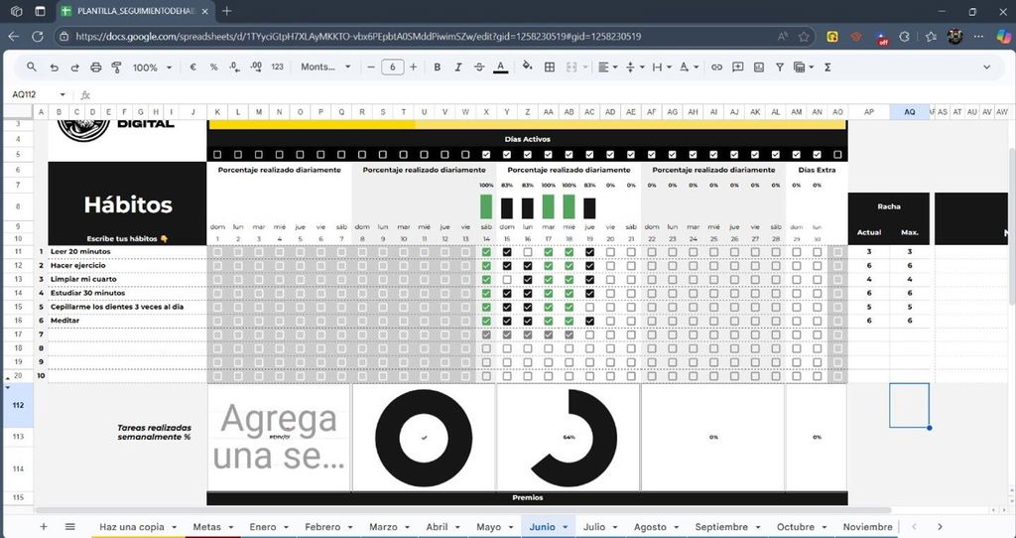The width and height of the screenshot is (1016, 538).
Task: Toggle Días Activos checkbox in column K
Action: (x=217, y=154)
